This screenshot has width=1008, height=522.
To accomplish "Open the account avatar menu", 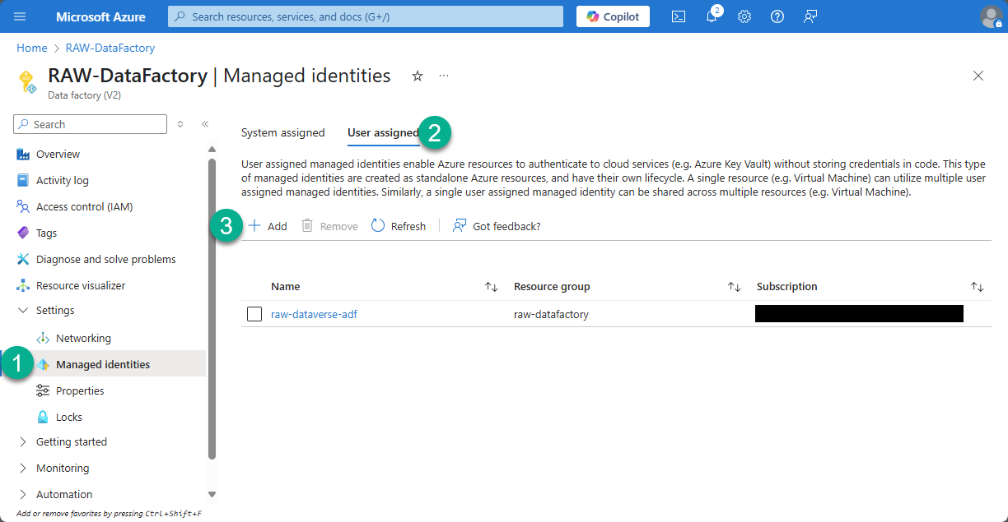I will pos(992,16).
